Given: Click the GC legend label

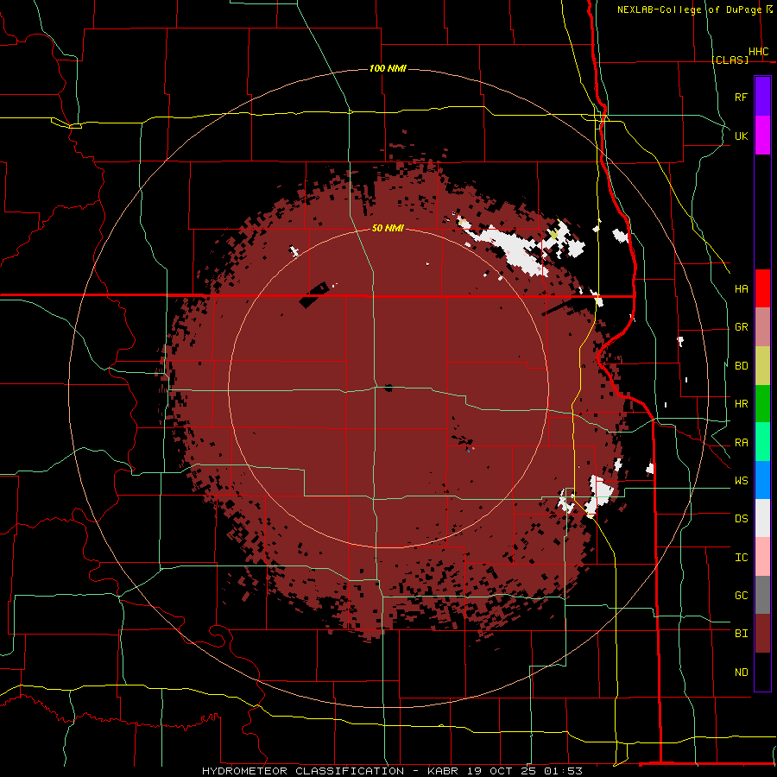Looking at the screenshot, I should click(741, 596).
